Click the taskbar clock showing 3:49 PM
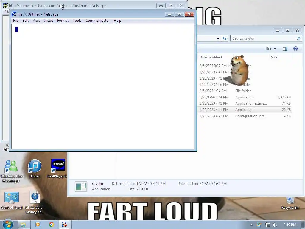 tap(290, 225)
